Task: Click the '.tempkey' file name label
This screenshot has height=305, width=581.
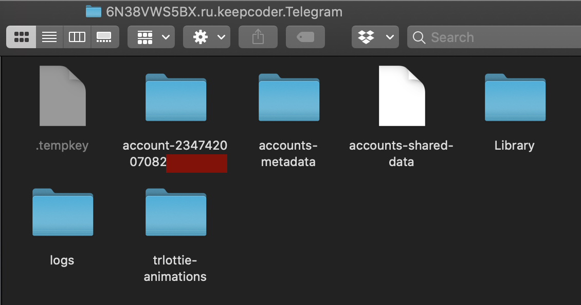Action: click(62, 146)
